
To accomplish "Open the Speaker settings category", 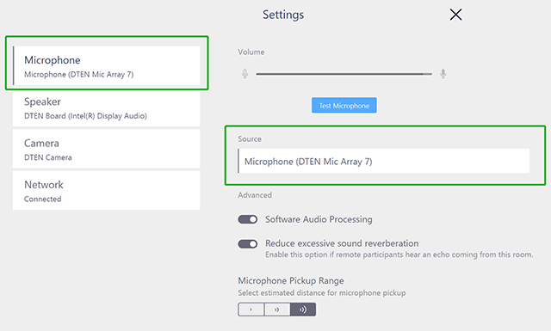I will (107, 108).
